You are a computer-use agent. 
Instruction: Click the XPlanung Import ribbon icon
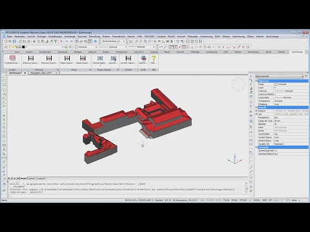[x=31, y=59]
